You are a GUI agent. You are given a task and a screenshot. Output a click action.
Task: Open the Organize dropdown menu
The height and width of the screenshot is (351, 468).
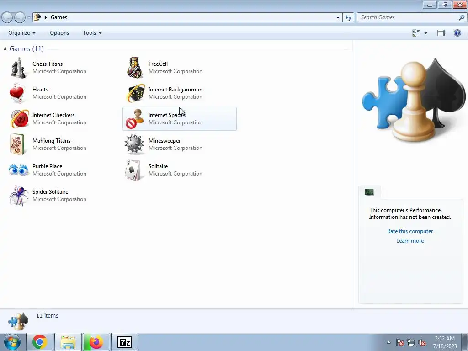[22, 33]
